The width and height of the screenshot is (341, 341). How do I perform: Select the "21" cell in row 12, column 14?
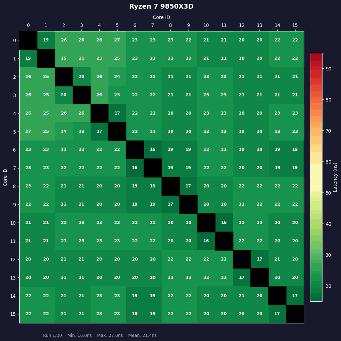click(277, 259)
